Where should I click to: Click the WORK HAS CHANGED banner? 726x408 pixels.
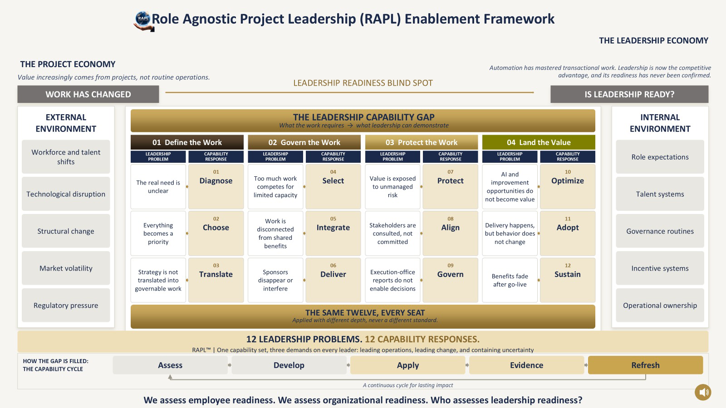tap(88, 94)
